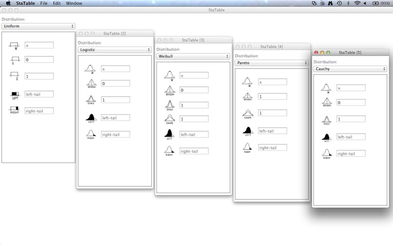Open the Window menu
Viewport: 393px width, 245px height.
pos(74,3)
